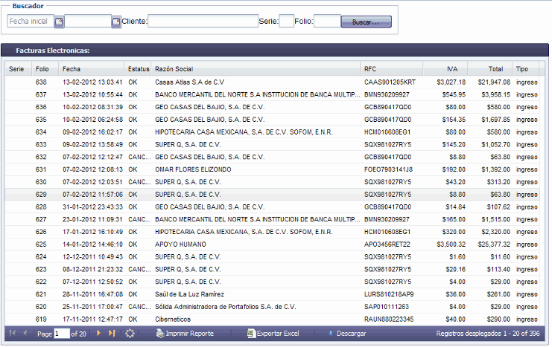Click RFC SAP010111263

pos(387,307)
